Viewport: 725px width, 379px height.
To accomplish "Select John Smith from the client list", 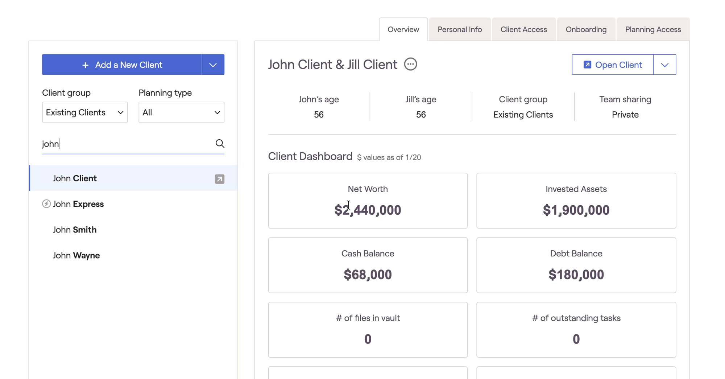I will pos(75,230).
